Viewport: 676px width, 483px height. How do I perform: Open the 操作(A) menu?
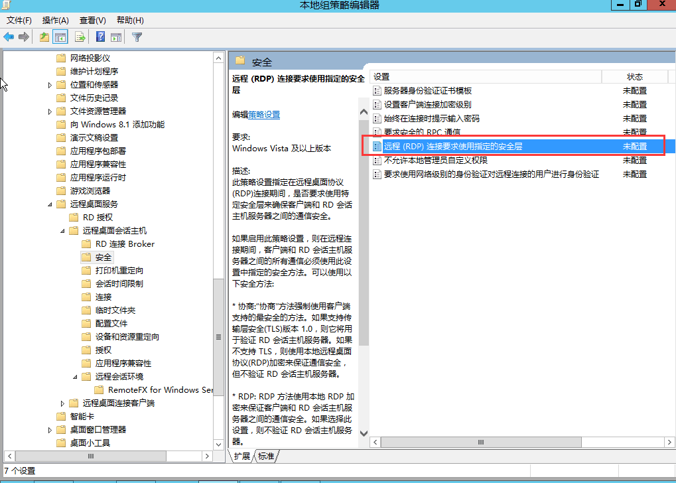point(54,20)
